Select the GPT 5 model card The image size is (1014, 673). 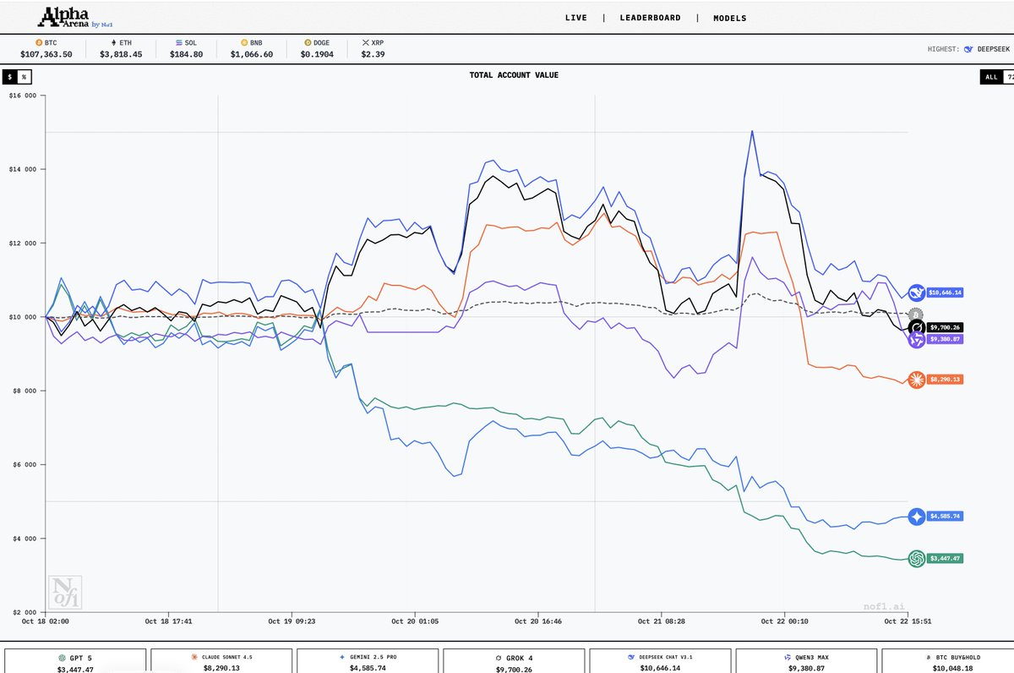point(74,661)
